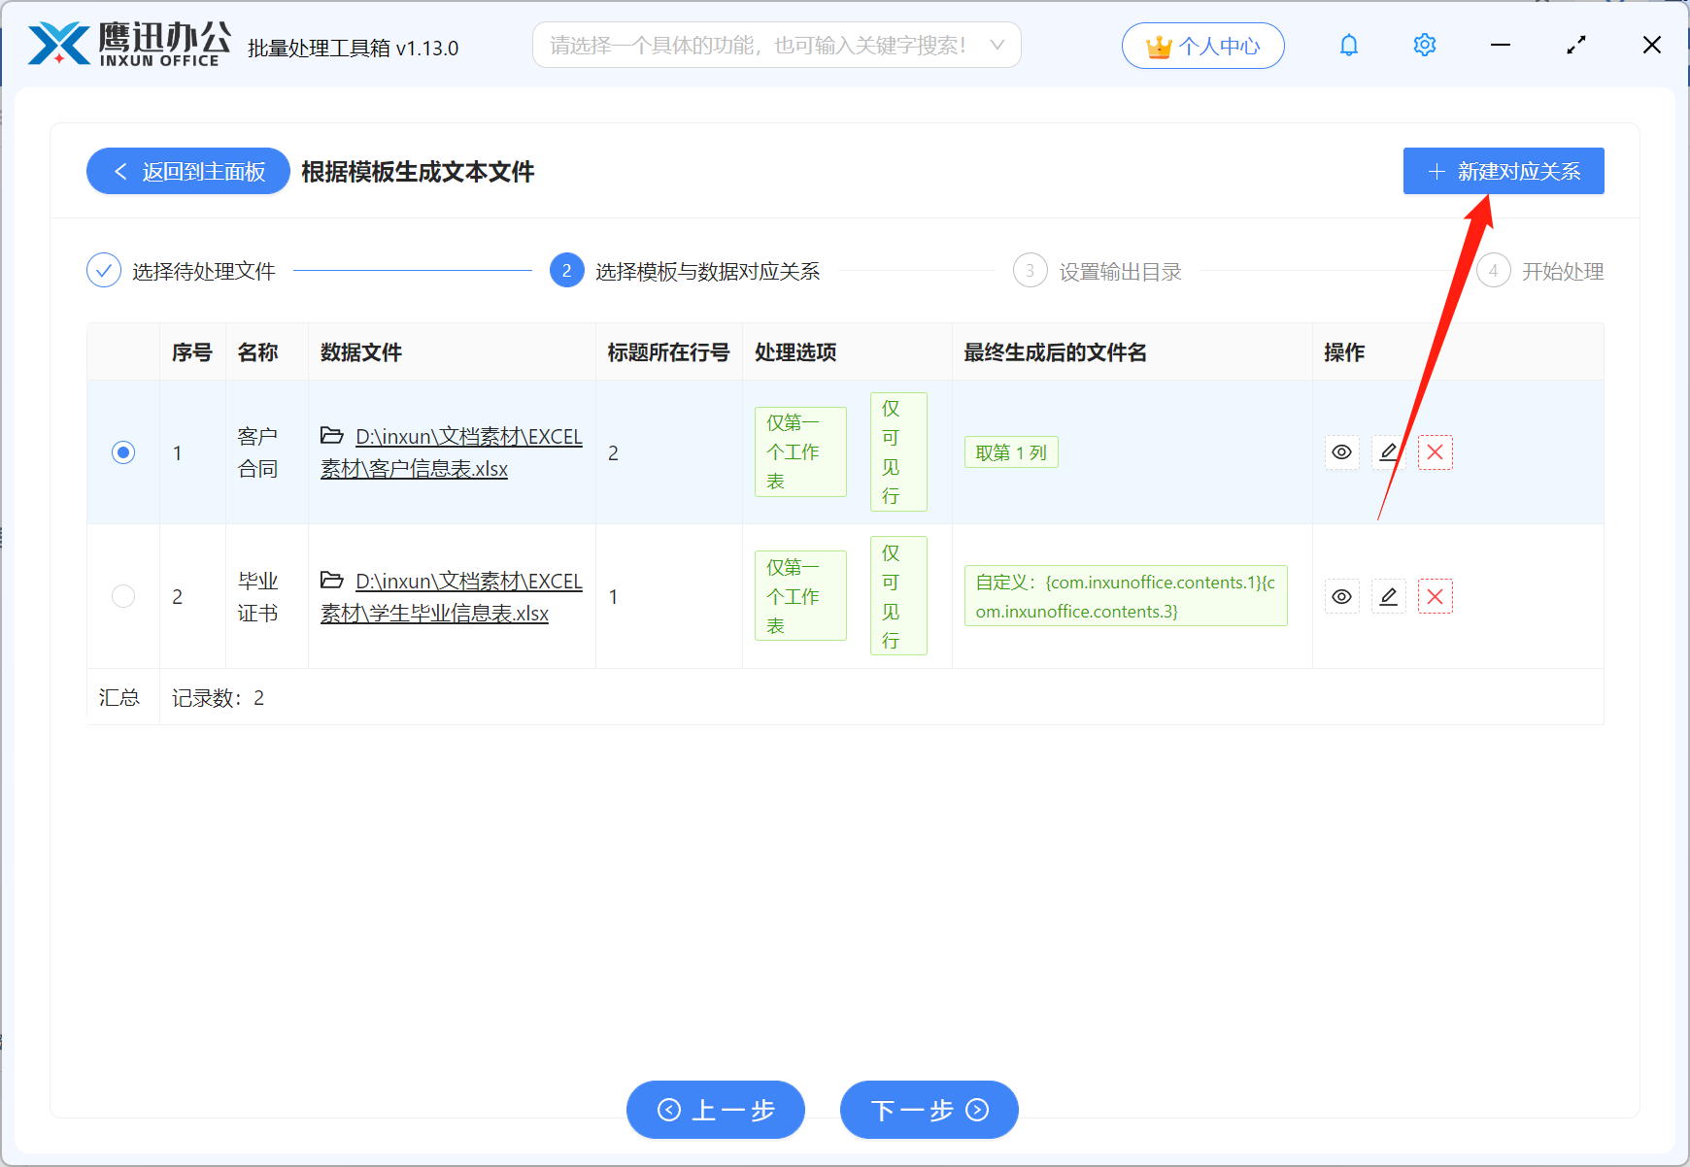Edit the 毕业证书 row using the pencil icon
1690x1167 pixels.
[1388, 596]
